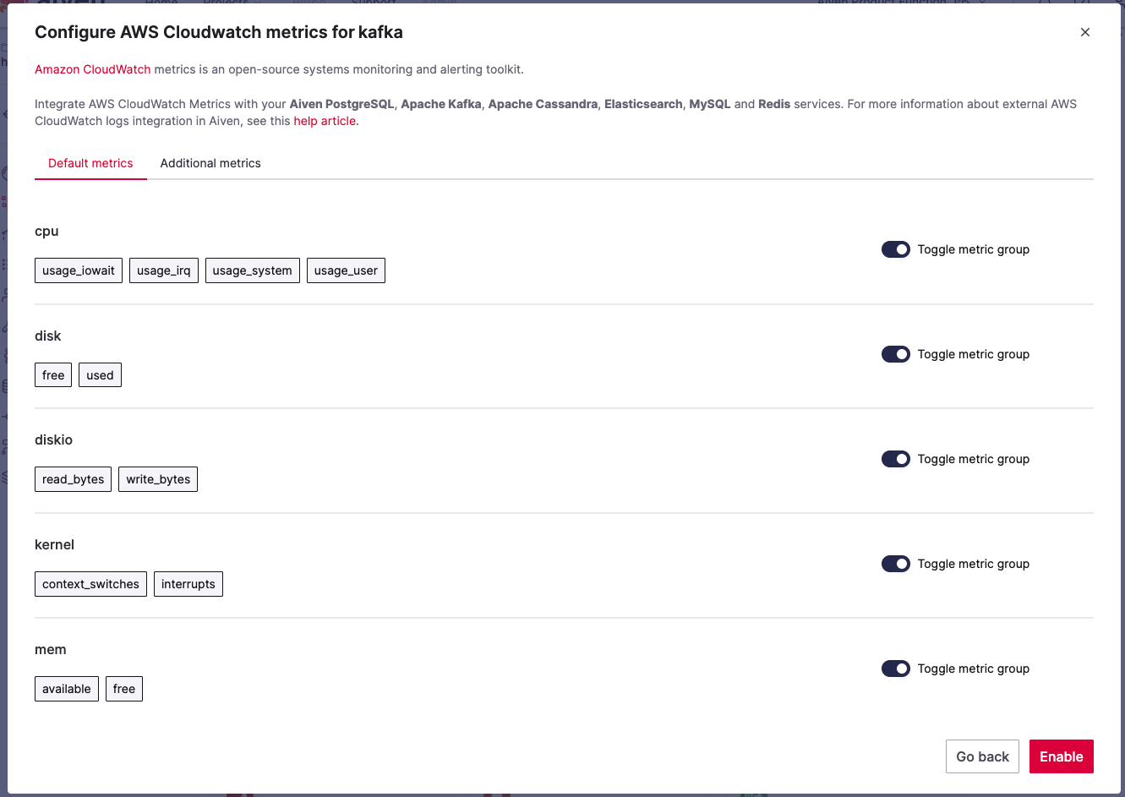
Task: Click the Go back button
Action: [982, 756]
